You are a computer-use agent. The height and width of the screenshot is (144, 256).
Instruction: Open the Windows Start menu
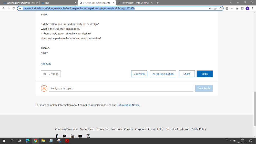[x=4, y=141]
